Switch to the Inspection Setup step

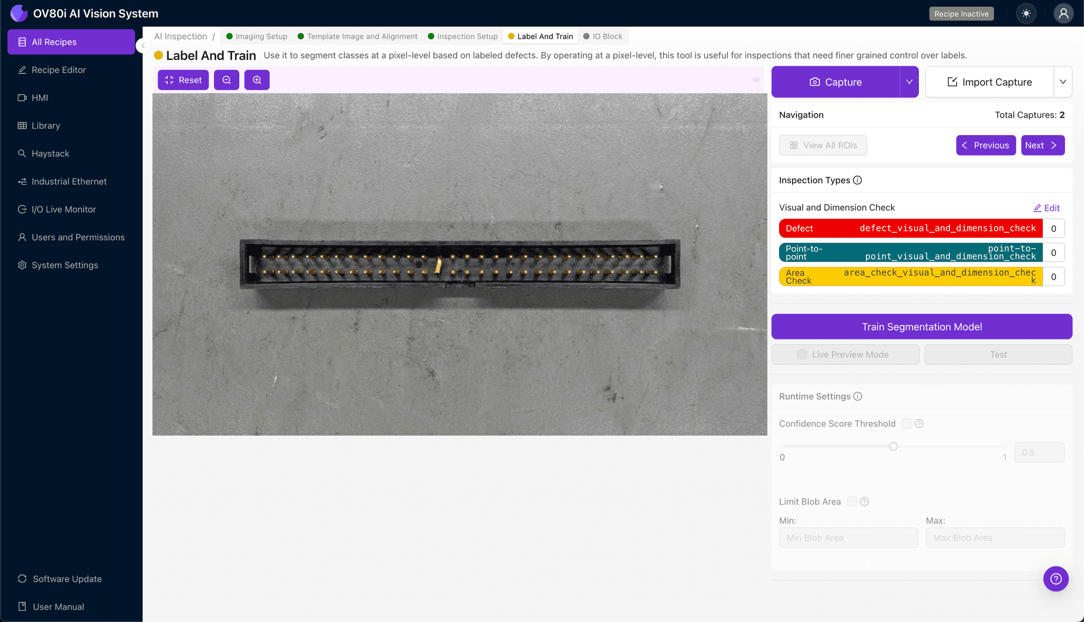(462, 36)
